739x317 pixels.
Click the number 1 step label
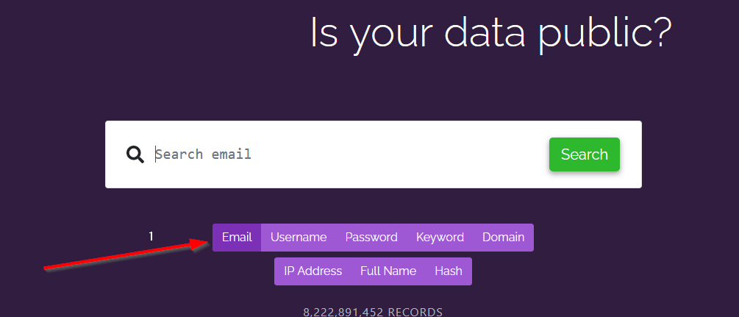(x=151, y=236)
